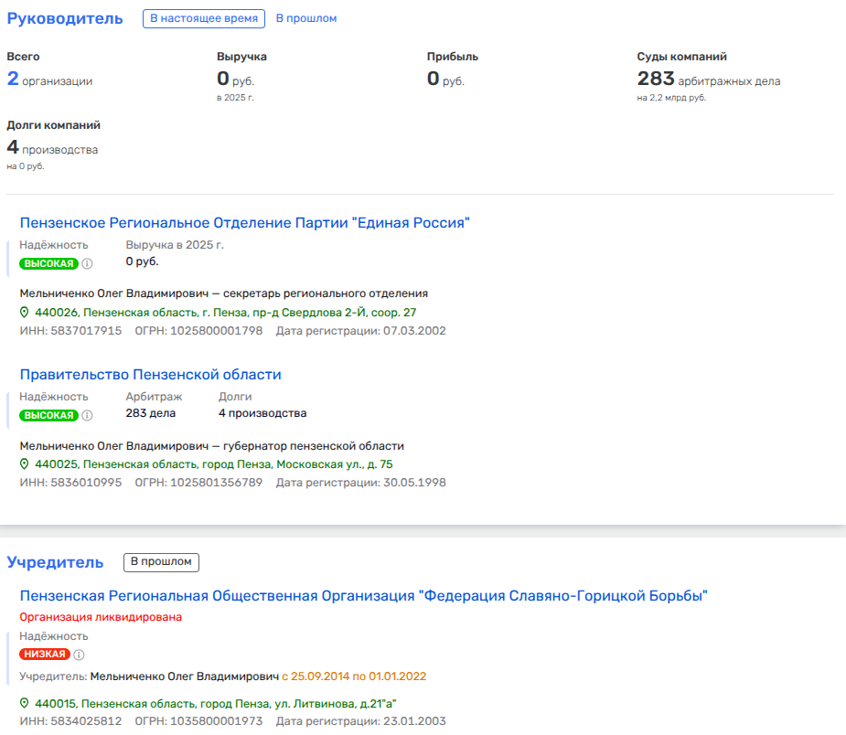Screen dimensions: 846x735
Task: Click the red НИЗКАЯ reliability badge
Action: coord(44,655)
